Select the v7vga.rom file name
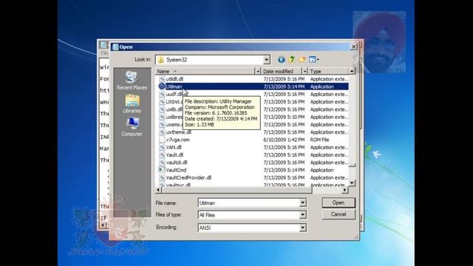Image resolution: width=473 pixels, height=266 pixels. pyautogui.click(x=177, y=140)
